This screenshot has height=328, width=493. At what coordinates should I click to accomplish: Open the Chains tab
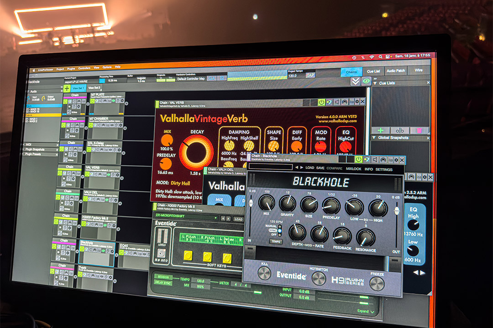point(351,72)
